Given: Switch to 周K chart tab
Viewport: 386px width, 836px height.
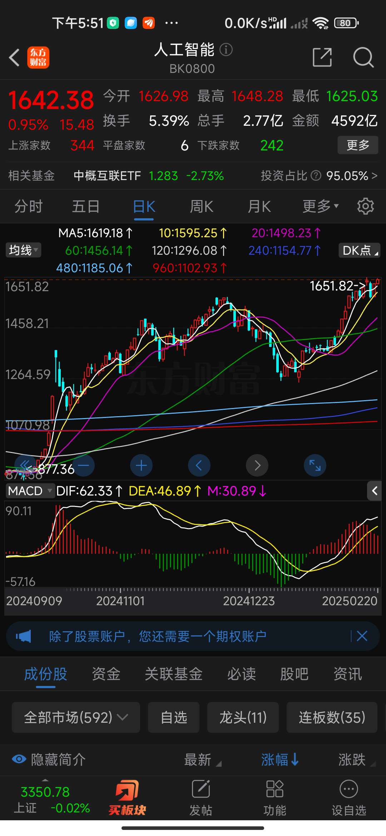Looking at the screenshot, I should pyautogui.click(x=202, y=206).
